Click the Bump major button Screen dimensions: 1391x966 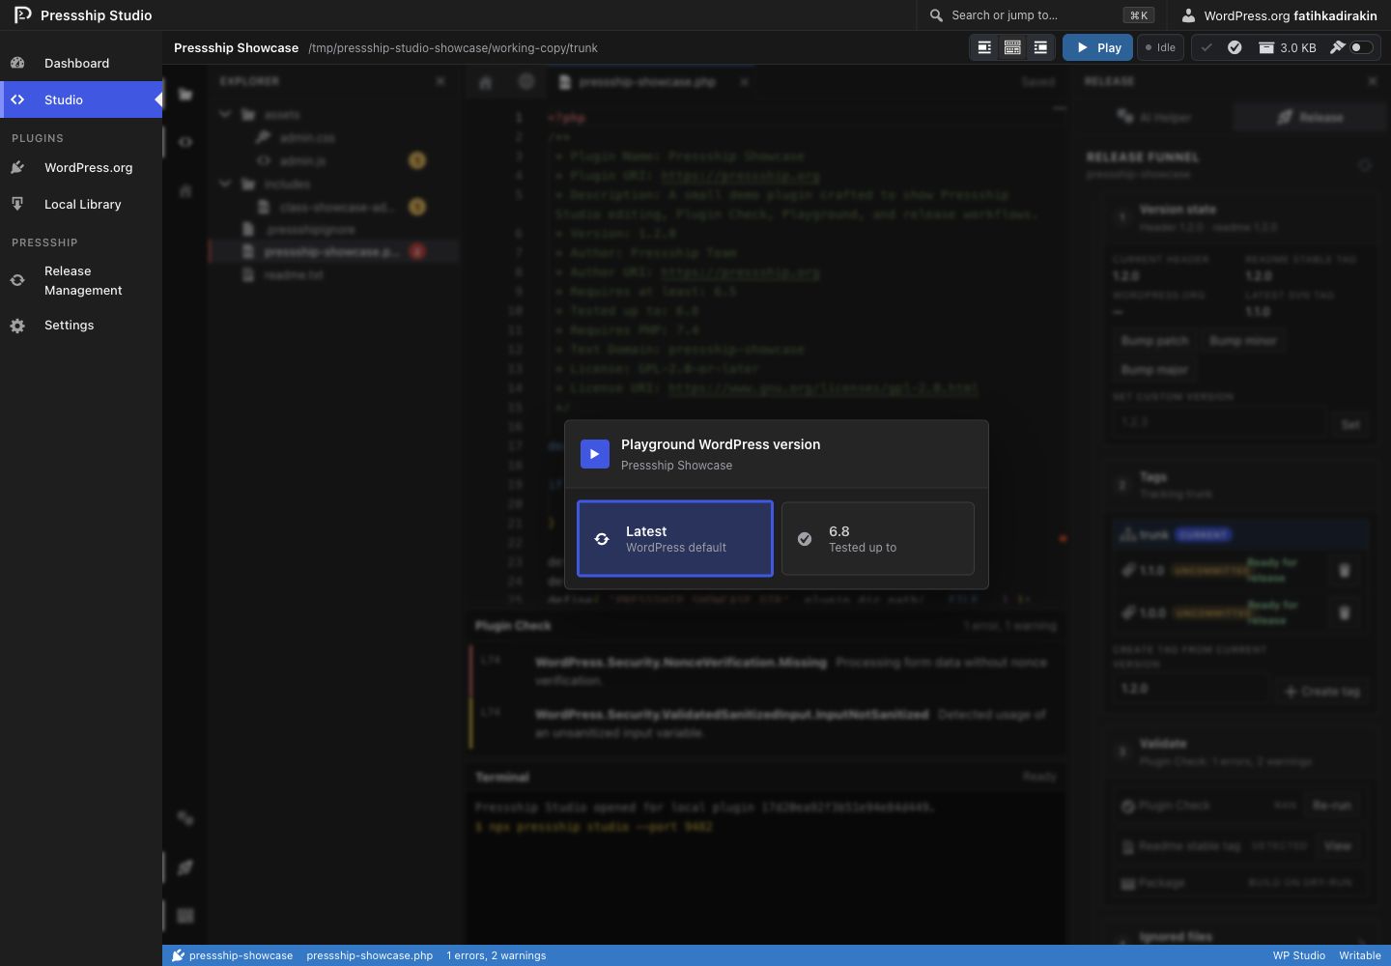pos(1153,370)
